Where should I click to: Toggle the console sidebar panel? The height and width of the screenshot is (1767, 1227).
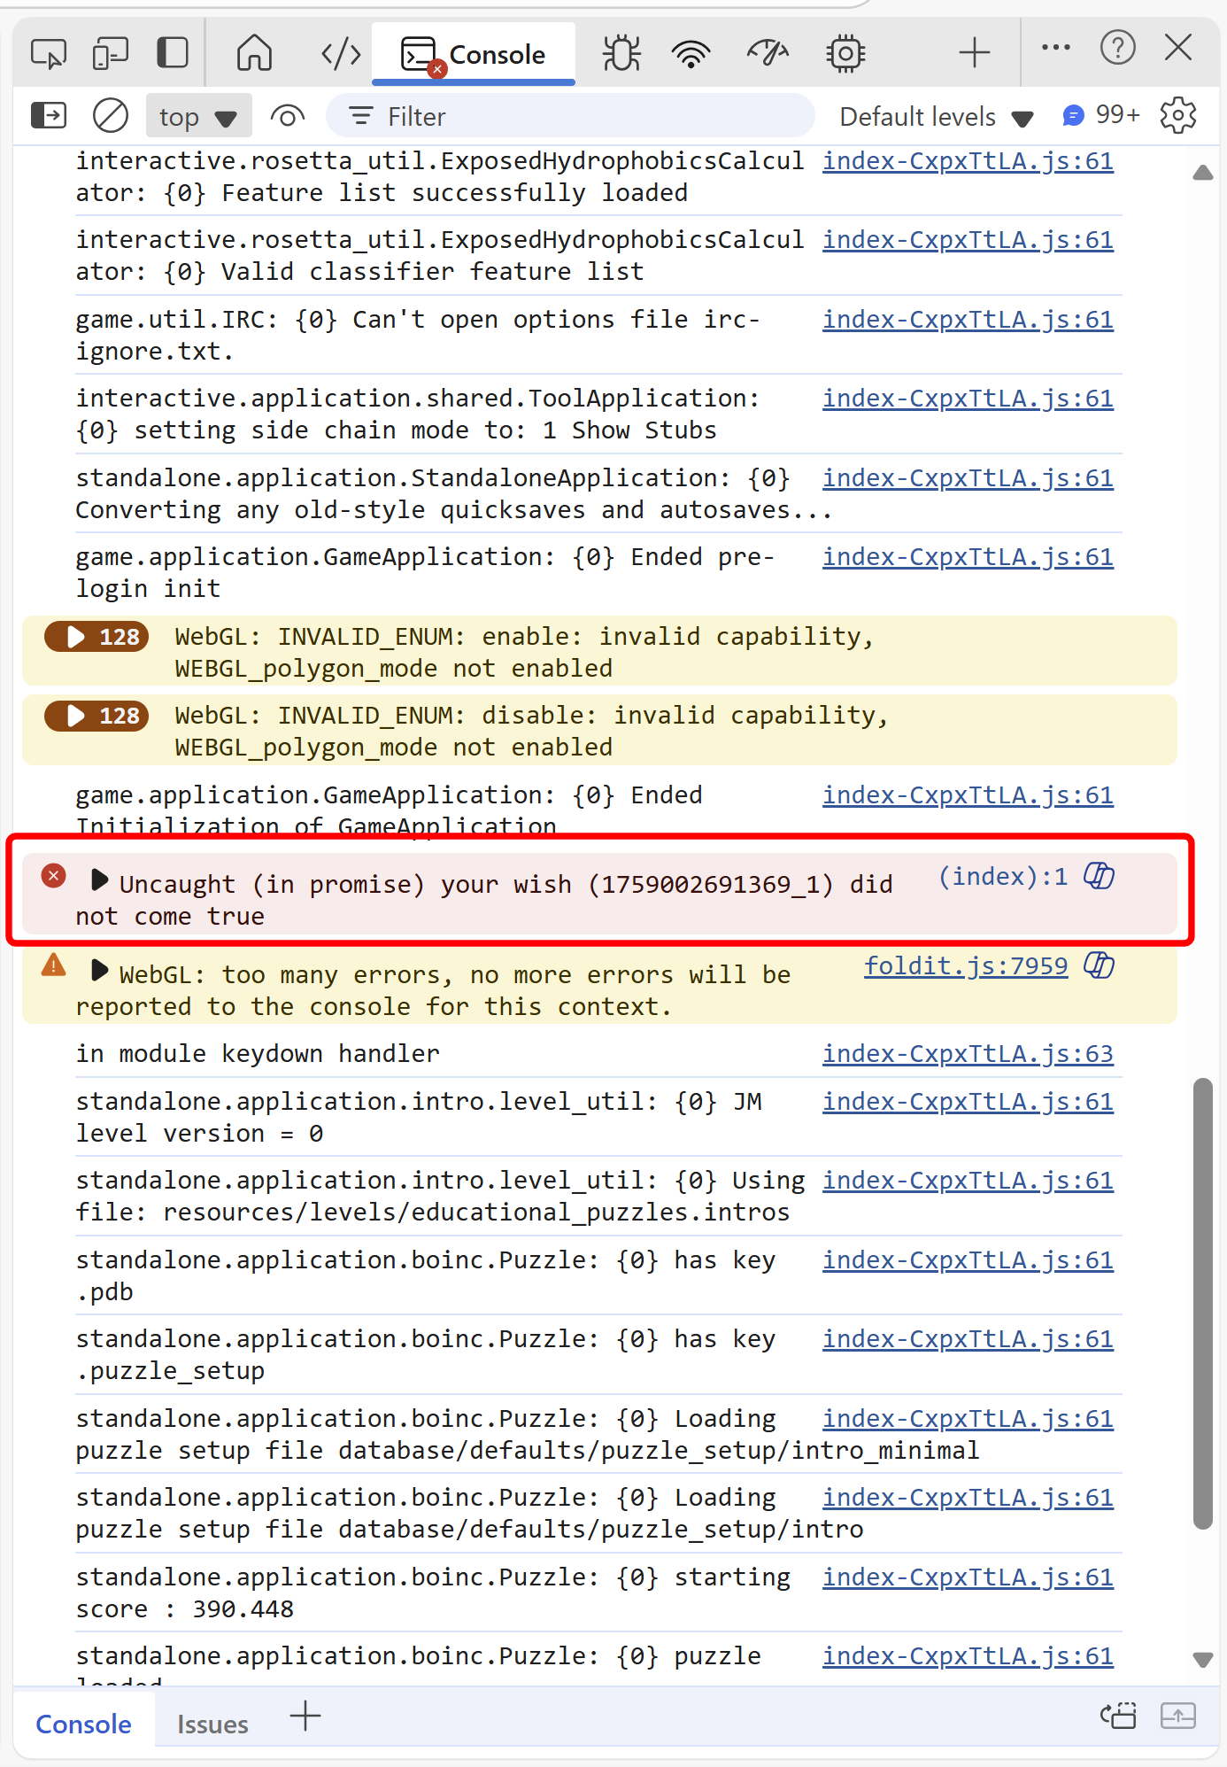(x=49, y=116)
